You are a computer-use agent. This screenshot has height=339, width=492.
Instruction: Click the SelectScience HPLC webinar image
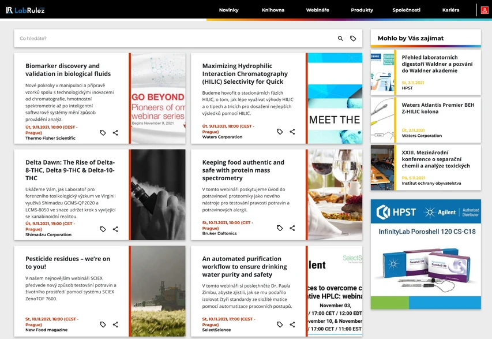coord(335,291)
